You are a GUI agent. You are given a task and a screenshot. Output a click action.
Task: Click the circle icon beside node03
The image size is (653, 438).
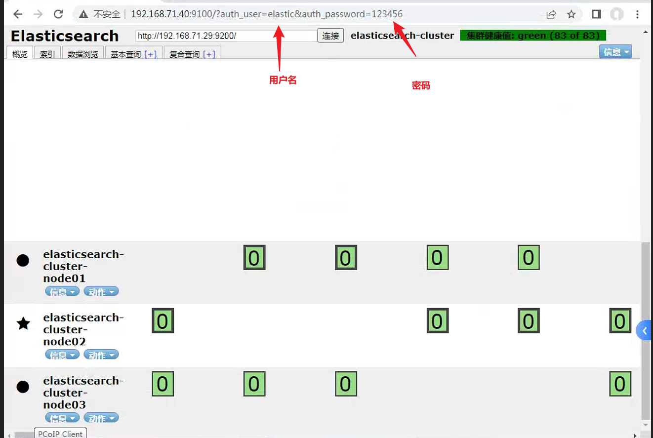pos(23,387)
